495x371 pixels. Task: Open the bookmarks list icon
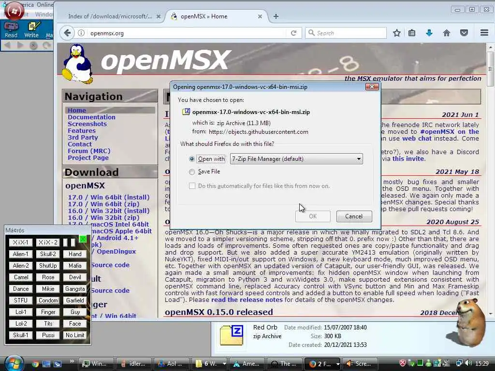412,33
